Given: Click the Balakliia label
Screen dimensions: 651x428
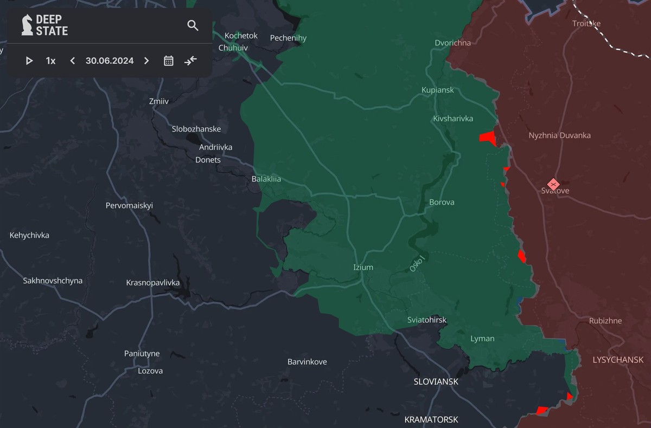Looking at the screenshot, I should [266, 179].
